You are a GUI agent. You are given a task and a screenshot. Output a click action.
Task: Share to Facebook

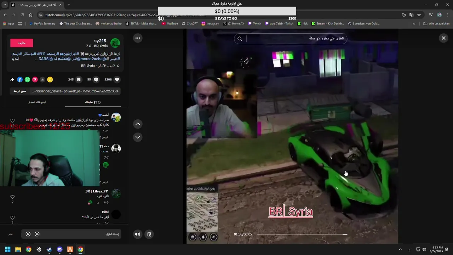pos(20,80)
